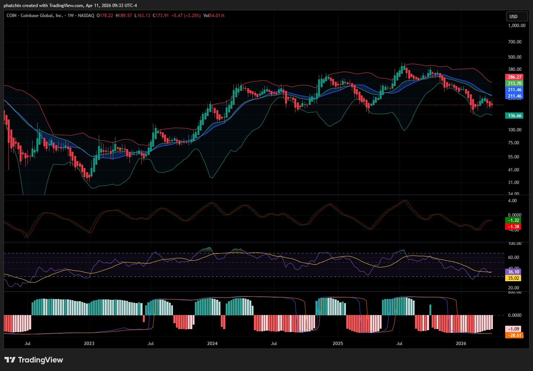Click the TradingView logo icon

click(10, 360)
